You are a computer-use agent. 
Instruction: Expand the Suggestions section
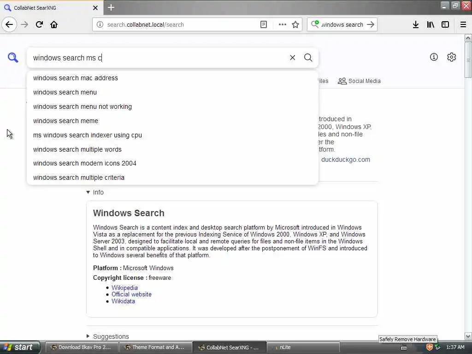click(107, 336)
